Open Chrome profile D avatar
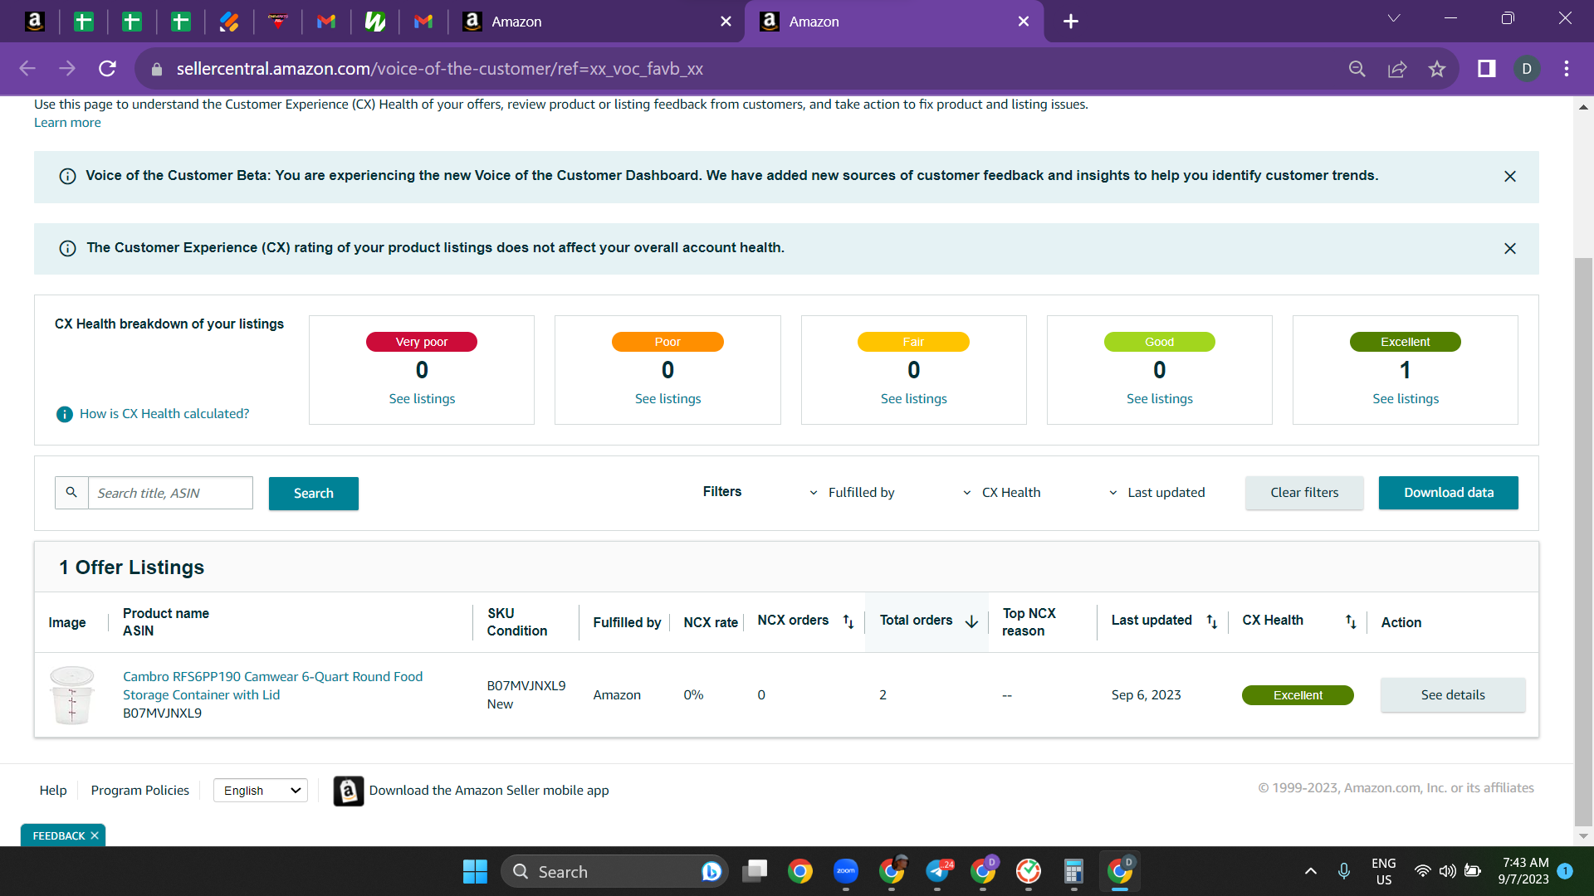Screen dimensions: 1594x896 coord(1527,69)
